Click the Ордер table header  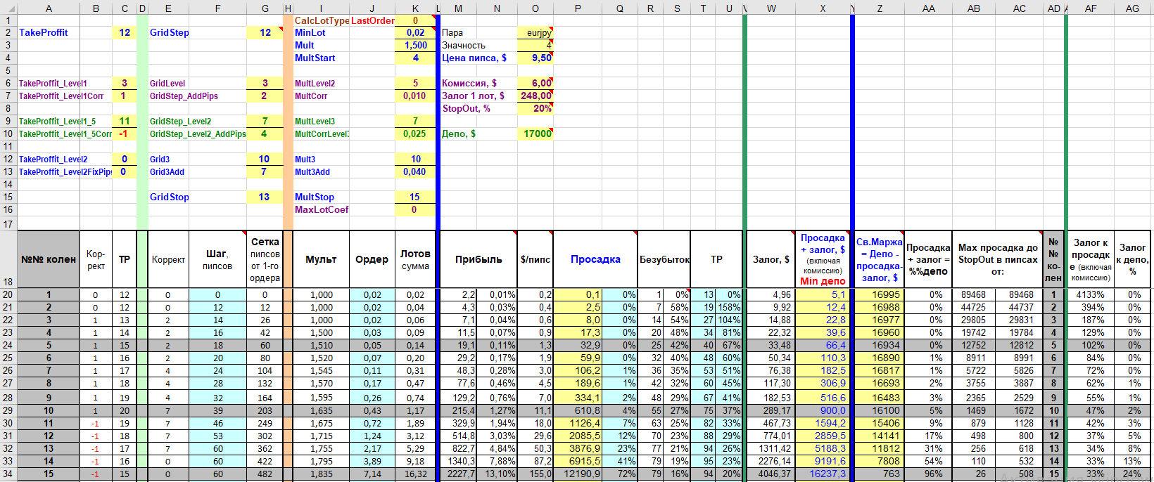point(372,259)
